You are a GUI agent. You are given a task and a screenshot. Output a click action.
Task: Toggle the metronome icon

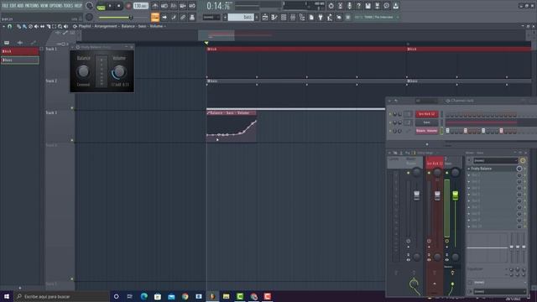(154, 6)
